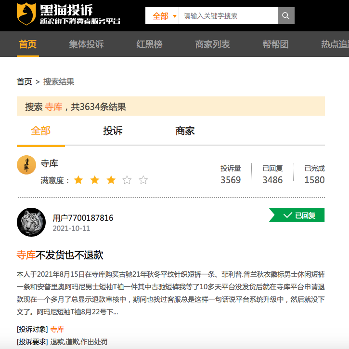The width and height of the screenshot is (349, 349).
Task: Click the date 2021-10-11
Action: pyautogui.click(x=71, y=228)
